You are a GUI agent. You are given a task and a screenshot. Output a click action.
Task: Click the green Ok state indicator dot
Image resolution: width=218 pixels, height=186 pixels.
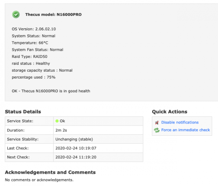coord(57,121)
